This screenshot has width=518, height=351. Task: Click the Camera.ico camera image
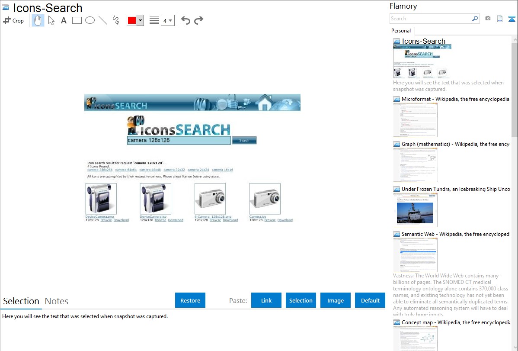(x=265, y=199)
